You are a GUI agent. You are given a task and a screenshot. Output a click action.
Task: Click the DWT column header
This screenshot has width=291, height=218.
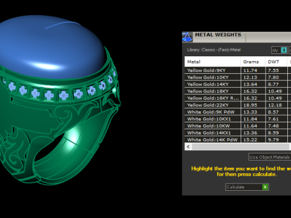(276, 62)
